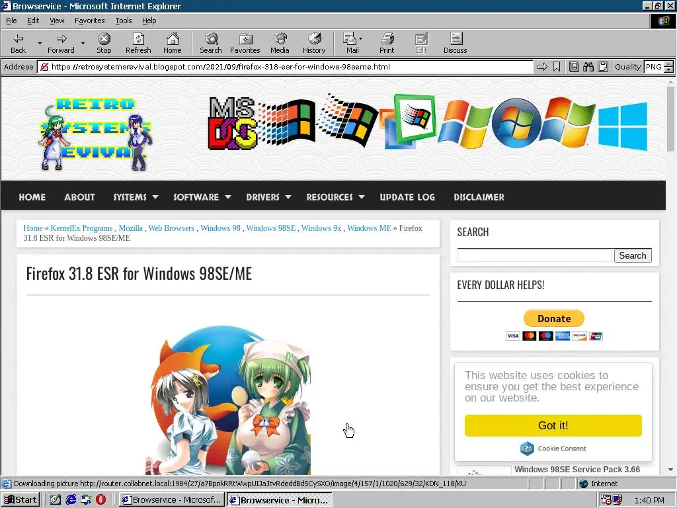Click the Mail toolbar icon

(x=350, y=43)
